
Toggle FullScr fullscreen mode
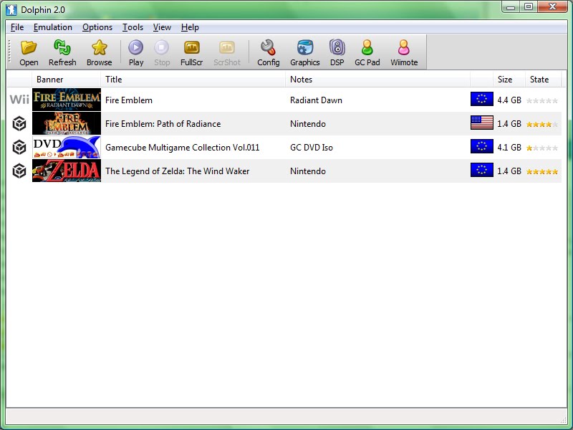191,52
